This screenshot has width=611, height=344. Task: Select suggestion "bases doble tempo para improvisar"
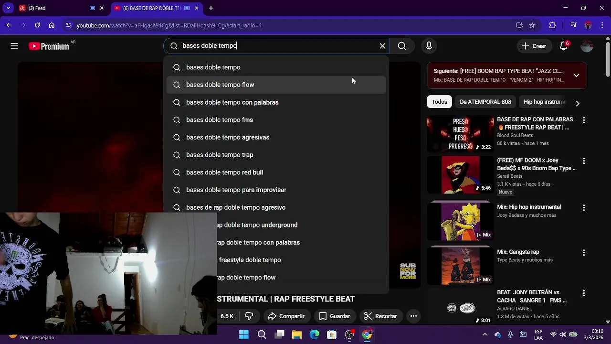276,190
